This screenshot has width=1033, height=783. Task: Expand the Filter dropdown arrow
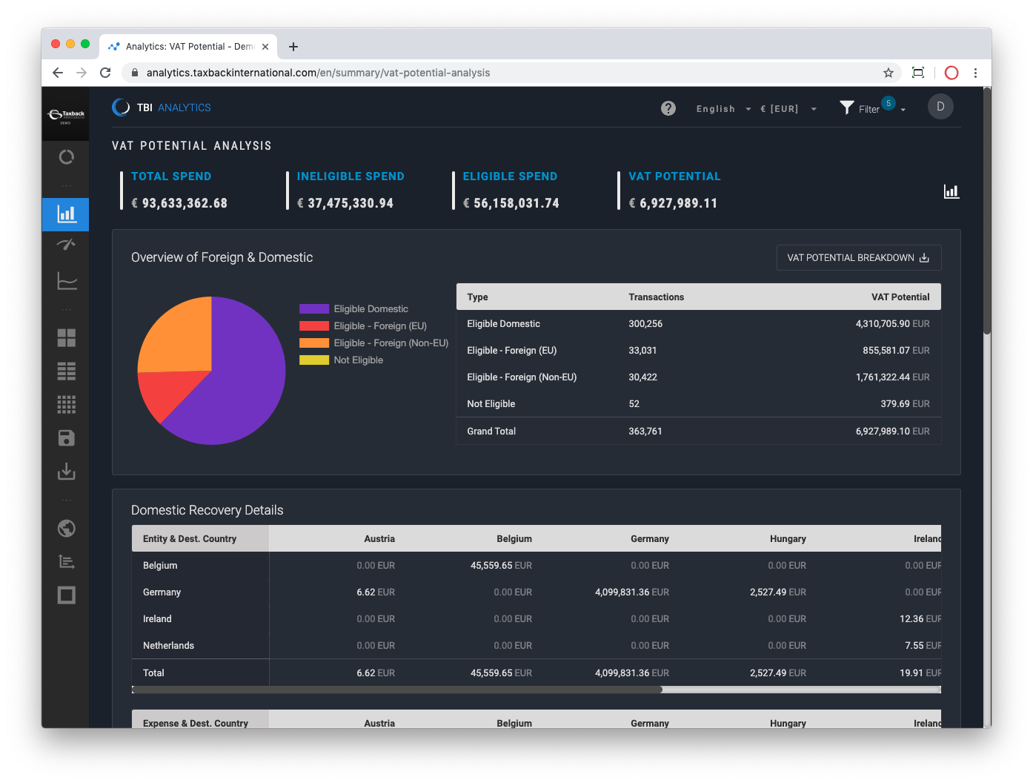pos(903,110)
